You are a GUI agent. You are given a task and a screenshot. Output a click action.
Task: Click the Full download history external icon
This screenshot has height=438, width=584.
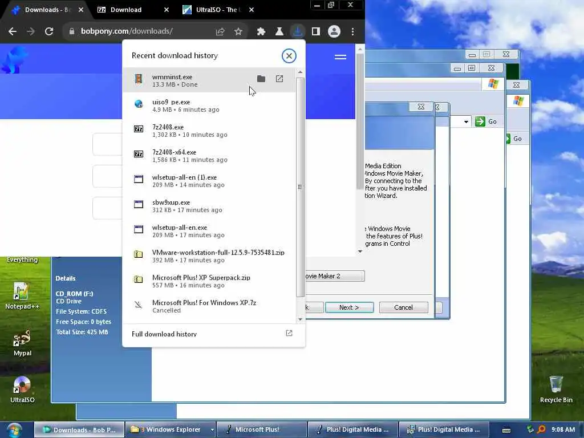point(289,333)
